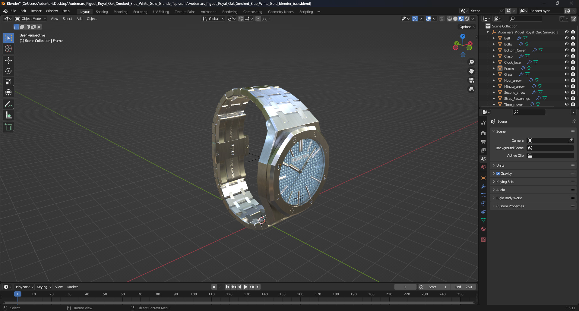
Task: Choose the Add Cube tool
Action: coord(8,127)
